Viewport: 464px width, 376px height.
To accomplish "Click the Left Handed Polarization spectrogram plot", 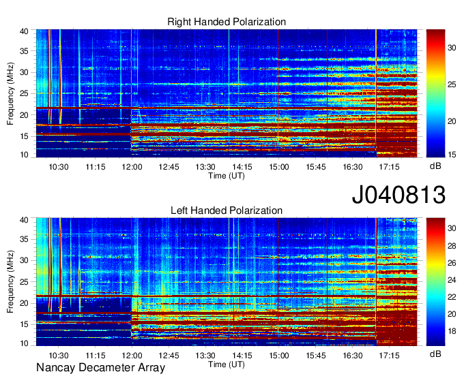I will pyautogui.click(x=227, y=282).
